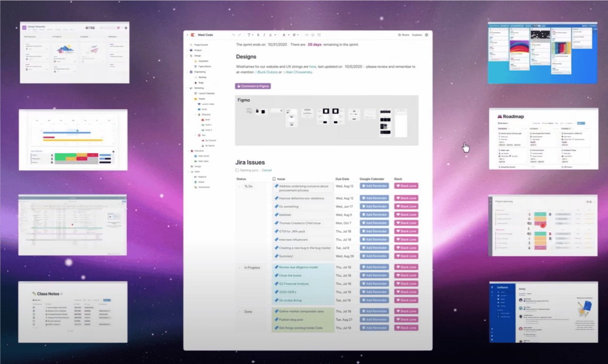The width and height of the screenshot is (608, 364).
Task: Collapse the Marketing section in the sidebar
Action: click(187, 88)
